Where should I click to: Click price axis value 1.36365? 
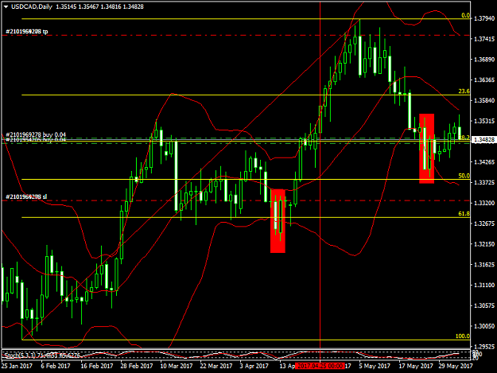coord(484,80)
